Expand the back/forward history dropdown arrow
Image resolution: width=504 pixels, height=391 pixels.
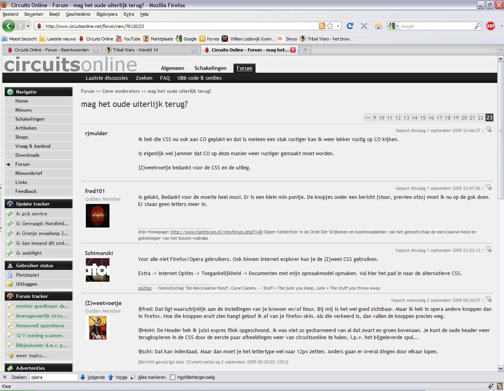point(28,26)
